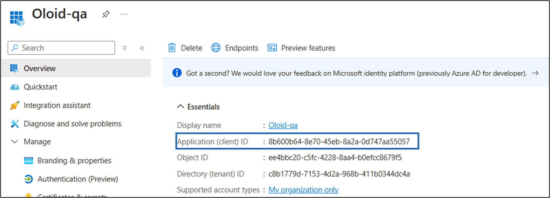
Task: Open My organization only link
Action: point(303,190)
